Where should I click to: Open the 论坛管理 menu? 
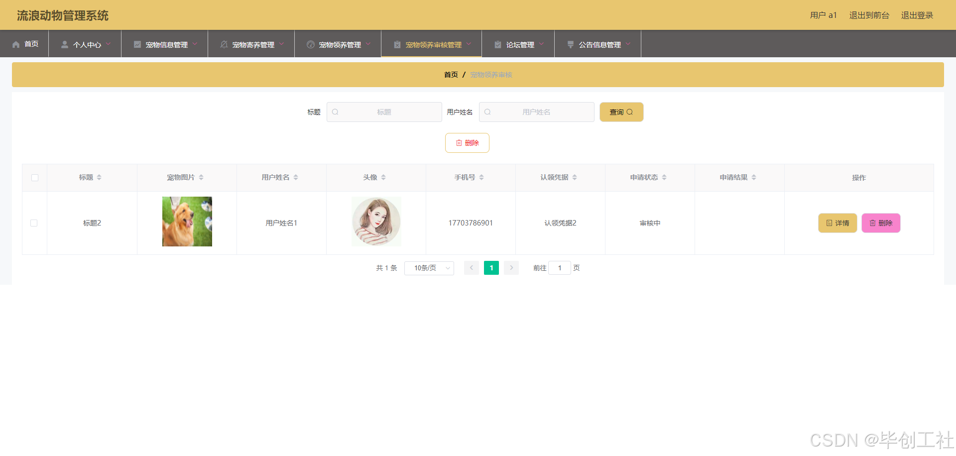coord(518,44)
